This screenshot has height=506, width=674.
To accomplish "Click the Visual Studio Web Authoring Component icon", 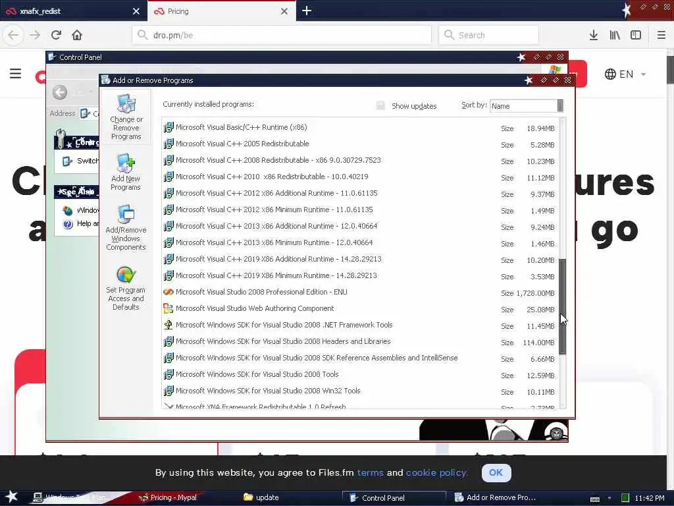I will coord(168,308).
